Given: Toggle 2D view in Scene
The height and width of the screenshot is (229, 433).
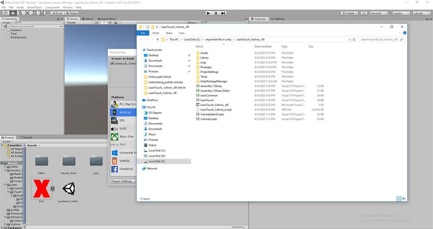Looking at the screenshot, I should click(x=97, y=23).
